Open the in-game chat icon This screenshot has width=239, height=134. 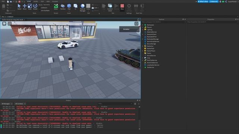pos(10,23)
